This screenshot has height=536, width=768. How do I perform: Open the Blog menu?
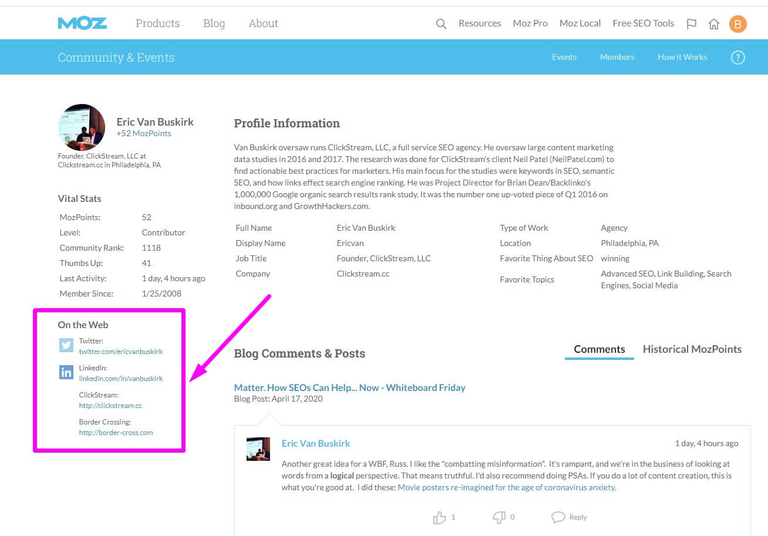click(214, 23)
